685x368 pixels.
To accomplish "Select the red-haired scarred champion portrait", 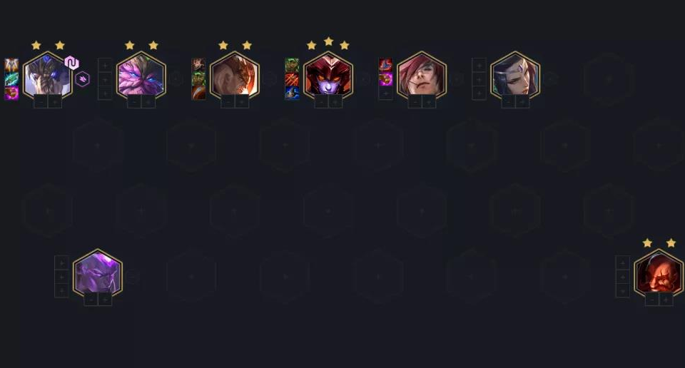I will click(x=422, y=76).
